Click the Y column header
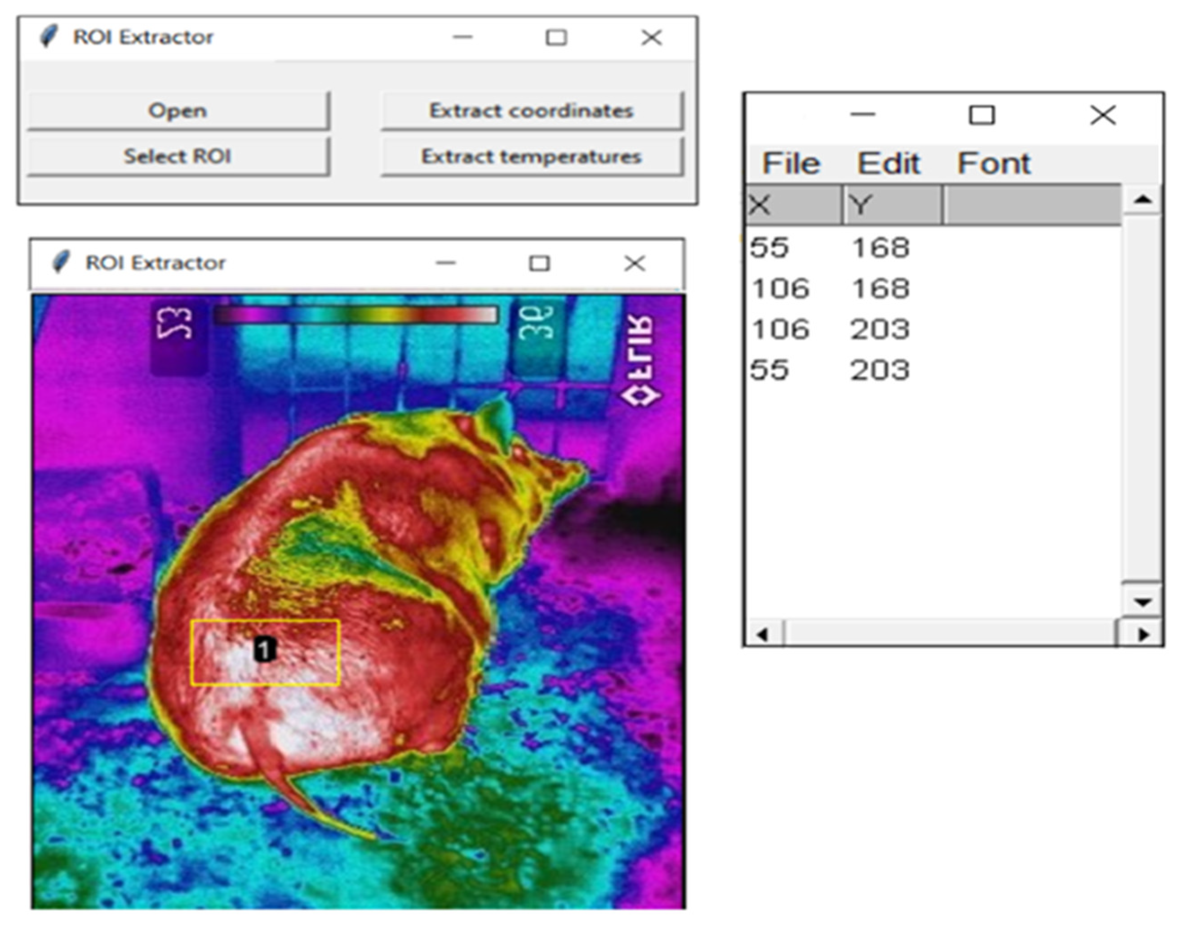This screenshot has height=925, width=1178. pyautogui.click(x=892, y=205)
